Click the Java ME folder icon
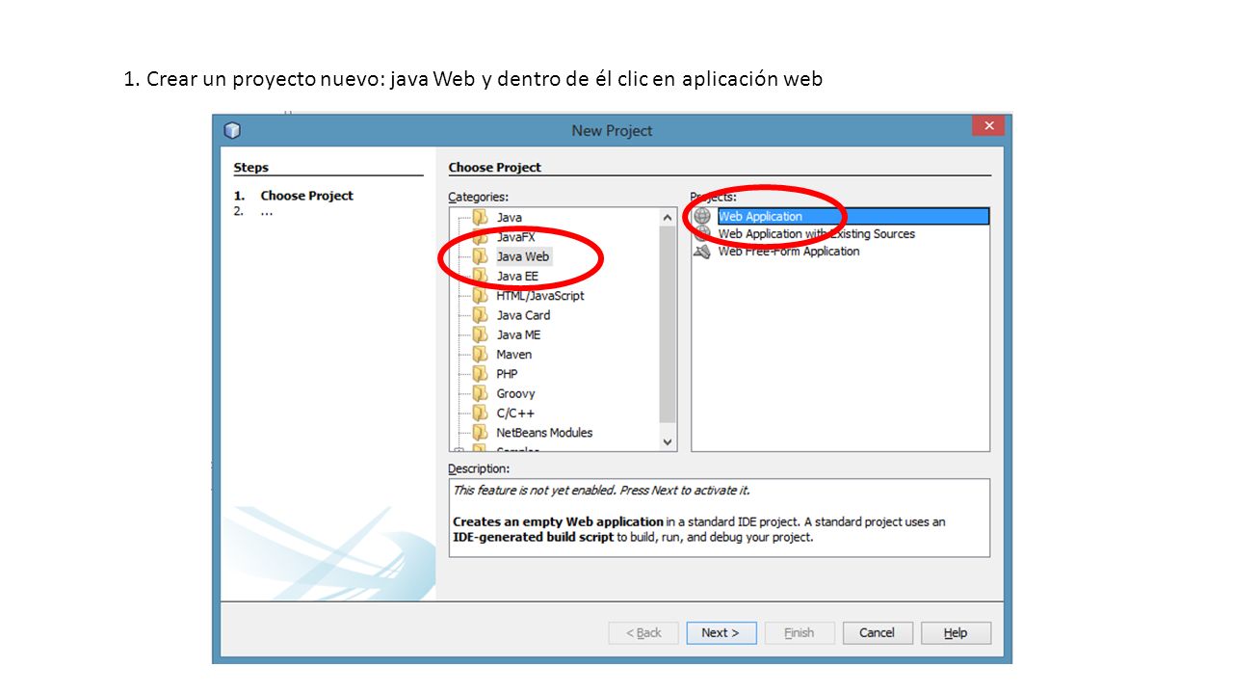Screen dimensions: 1233x694 click(480, 334)
